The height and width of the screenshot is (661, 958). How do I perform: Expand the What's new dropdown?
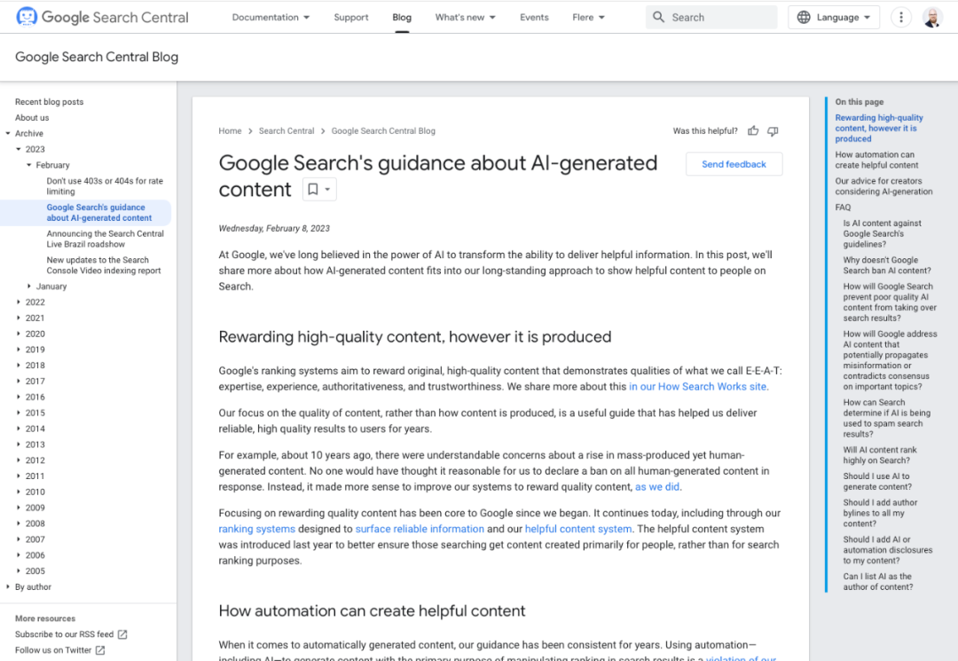(465, 17)
